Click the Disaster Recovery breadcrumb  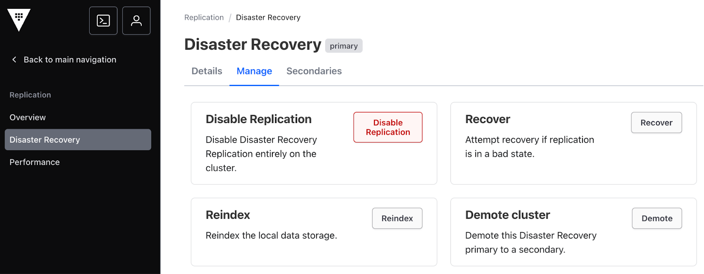268,18
